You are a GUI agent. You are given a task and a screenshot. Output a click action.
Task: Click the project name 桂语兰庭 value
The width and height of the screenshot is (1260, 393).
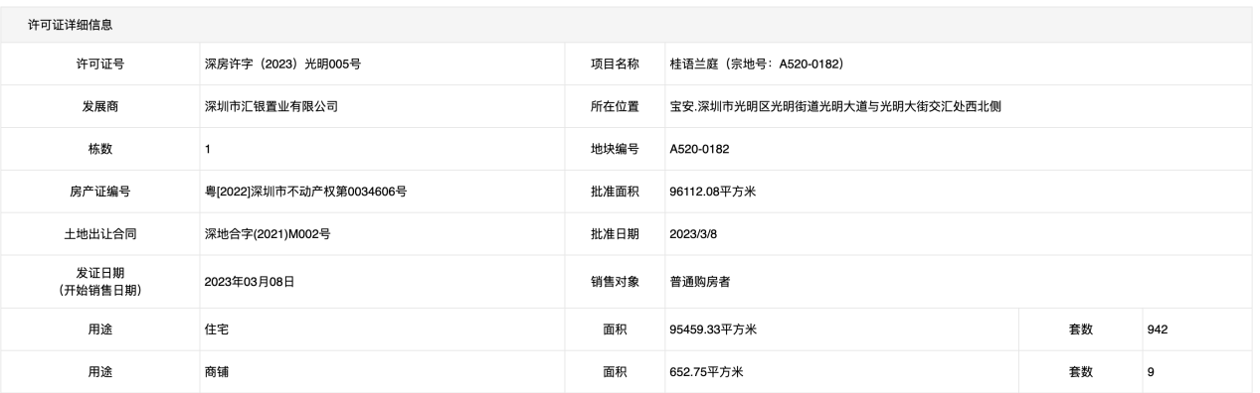tap(757, 65)
